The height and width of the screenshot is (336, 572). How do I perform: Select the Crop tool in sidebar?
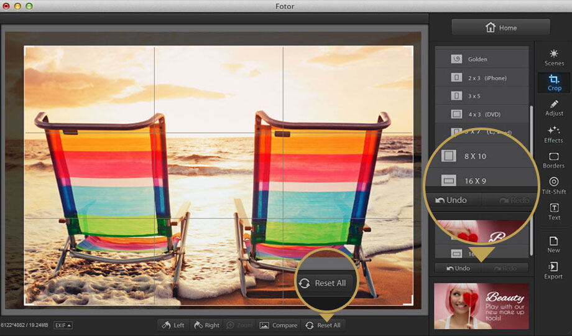[554, 83]
